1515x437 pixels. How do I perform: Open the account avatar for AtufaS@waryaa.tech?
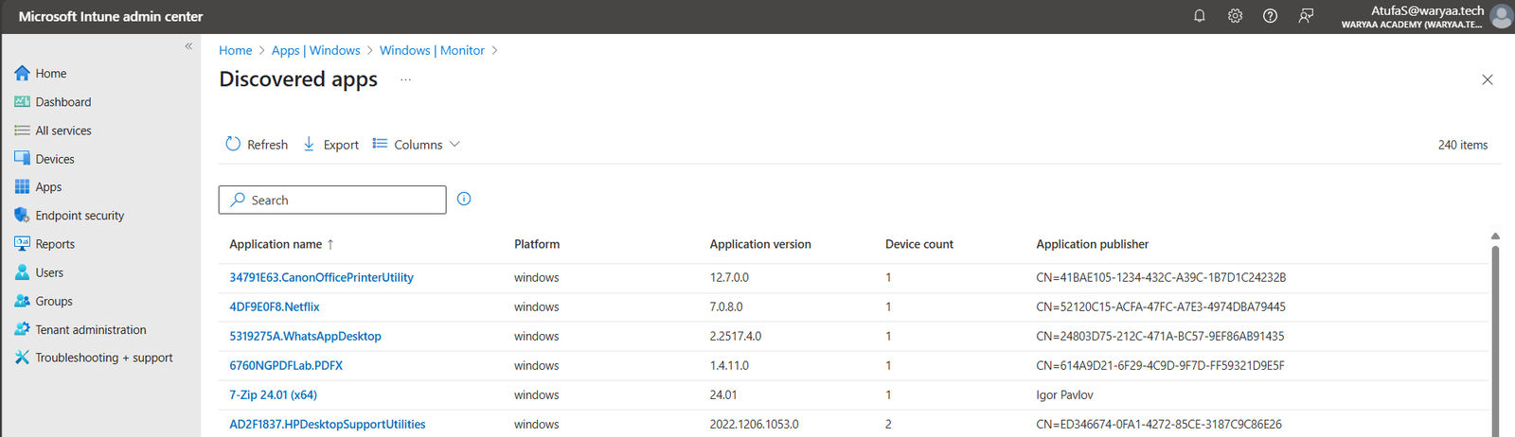pos(1501,16)
